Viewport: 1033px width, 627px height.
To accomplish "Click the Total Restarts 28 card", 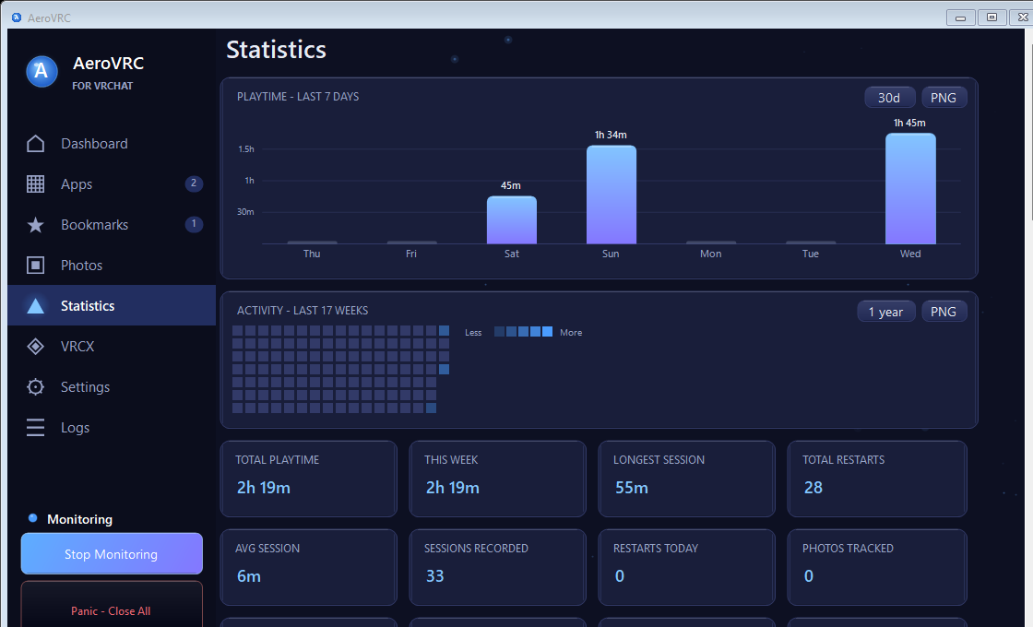I will tap(877, 479).
